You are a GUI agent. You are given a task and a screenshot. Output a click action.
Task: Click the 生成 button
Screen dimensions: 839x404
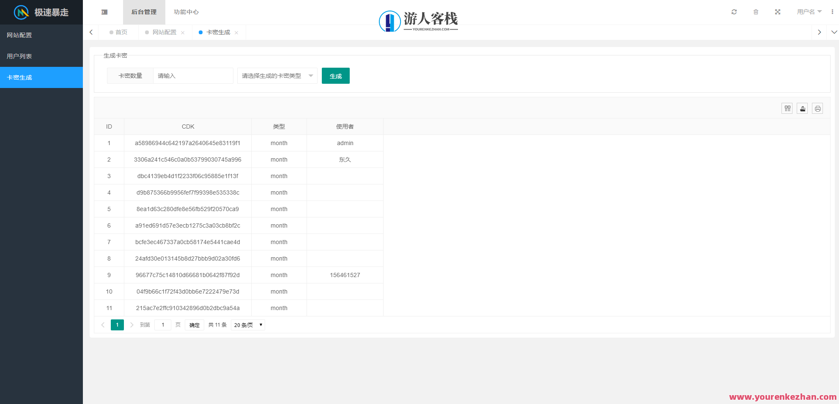tap(335, 76)
